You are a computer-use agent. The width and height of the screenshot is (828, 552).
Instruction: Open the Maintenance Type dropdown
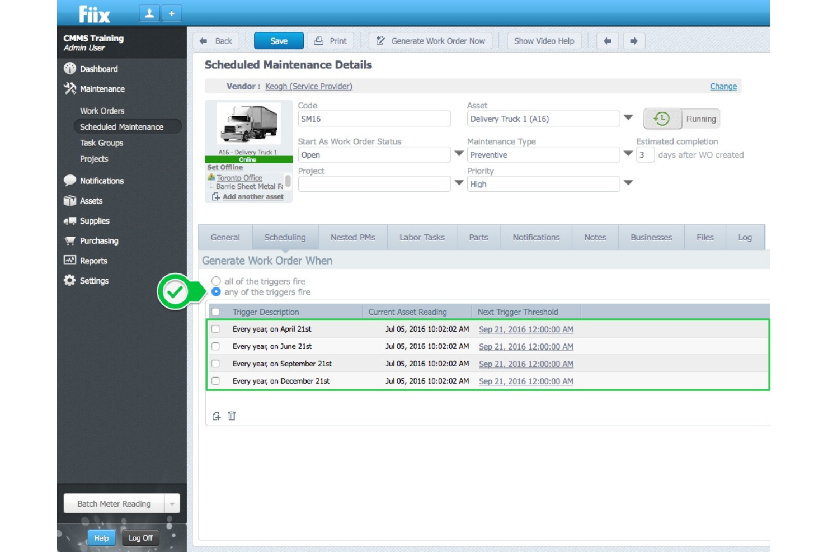coord(628,154)
